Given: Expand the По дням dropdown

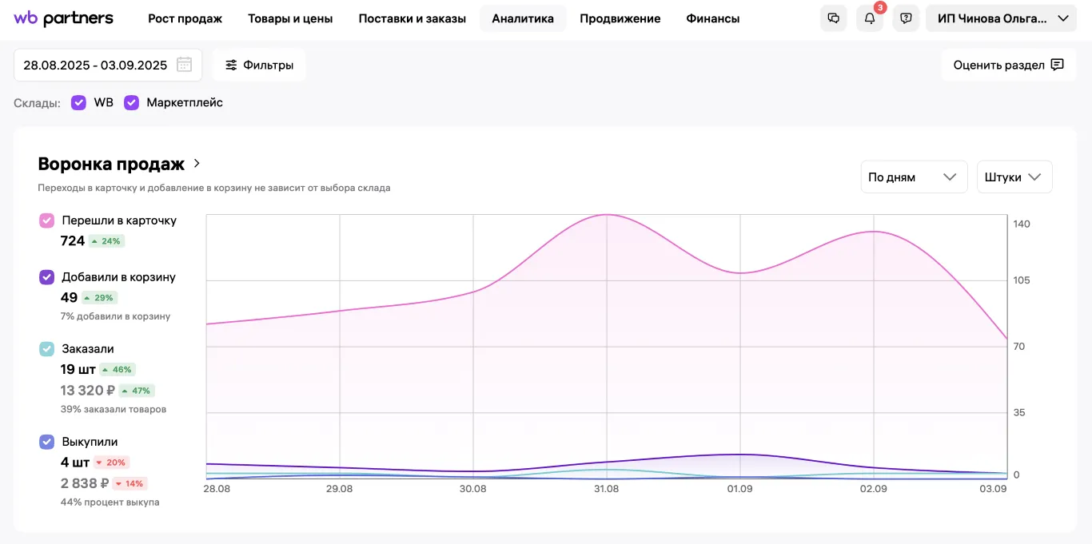Looking at the screenshot, I should click(914, 177).
